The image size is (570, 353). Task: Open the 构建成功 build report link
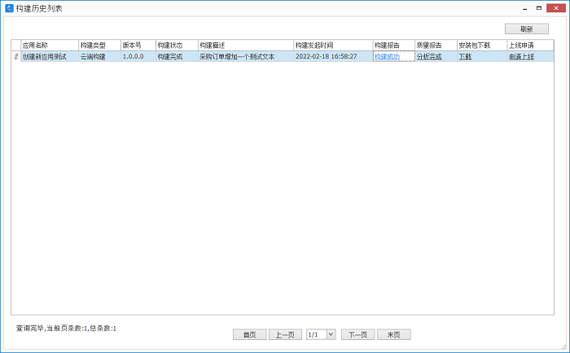coord(387,57)
